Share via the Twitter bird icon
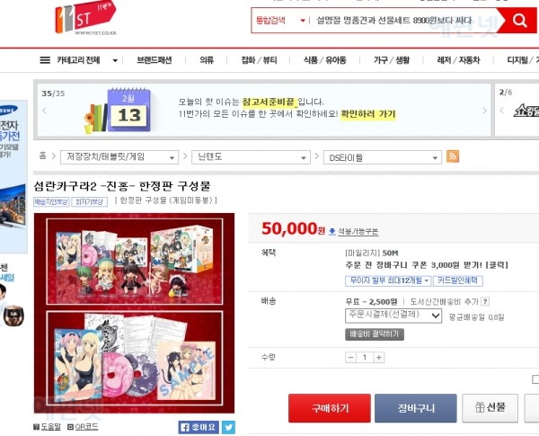The image size is (539, 436). tap(228, 427)
